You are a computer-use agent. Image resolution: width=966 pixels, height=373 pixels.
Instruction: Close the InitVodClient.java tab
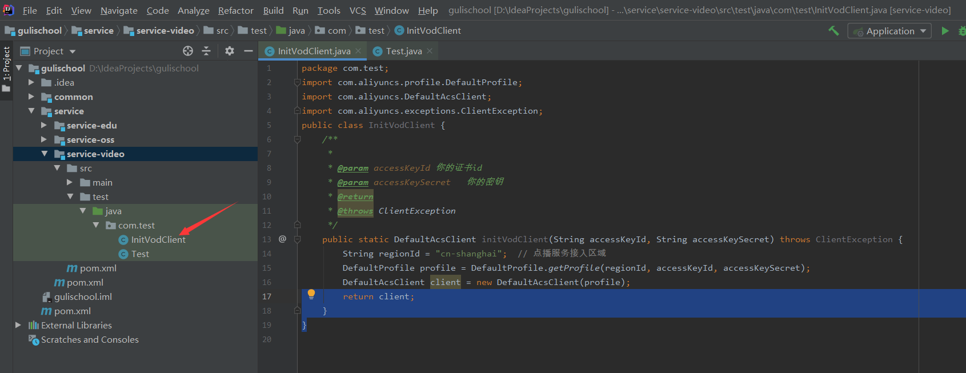coord(358,51)
